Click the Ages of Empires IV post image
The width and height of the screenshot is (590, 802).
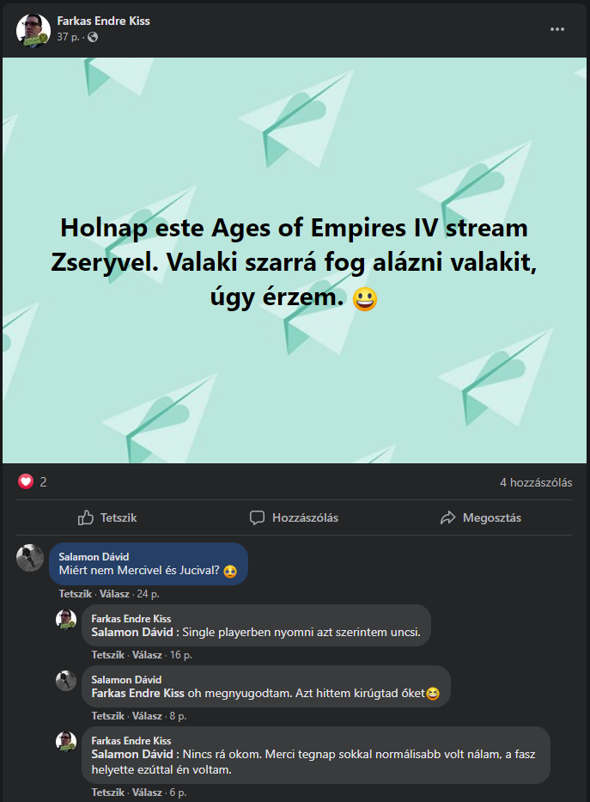coord(295,260)
